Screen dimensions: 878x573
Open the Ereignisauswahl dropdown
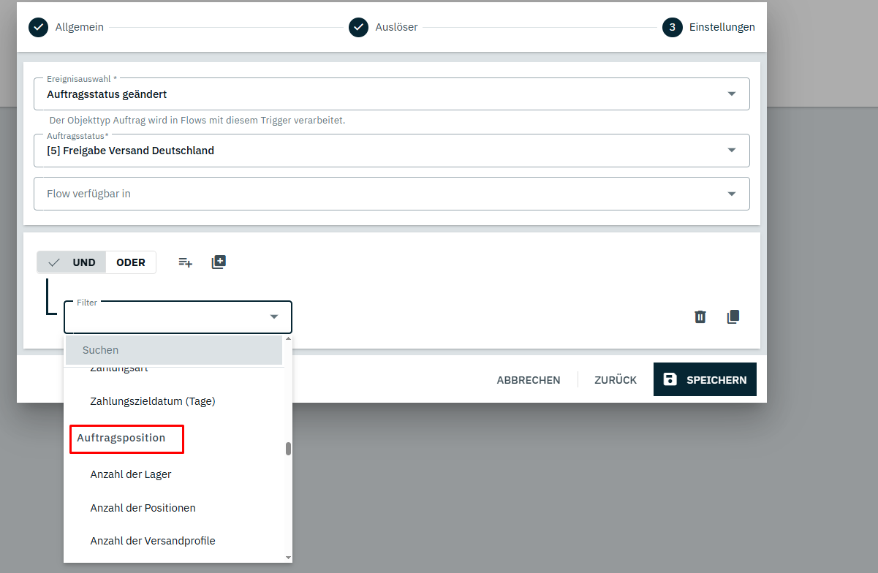click(732, 94)
